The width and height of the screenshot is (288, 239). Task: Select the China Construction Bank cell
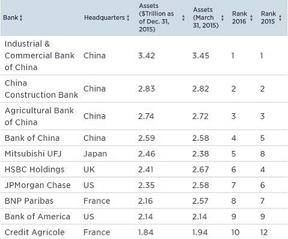click(41, 89)
